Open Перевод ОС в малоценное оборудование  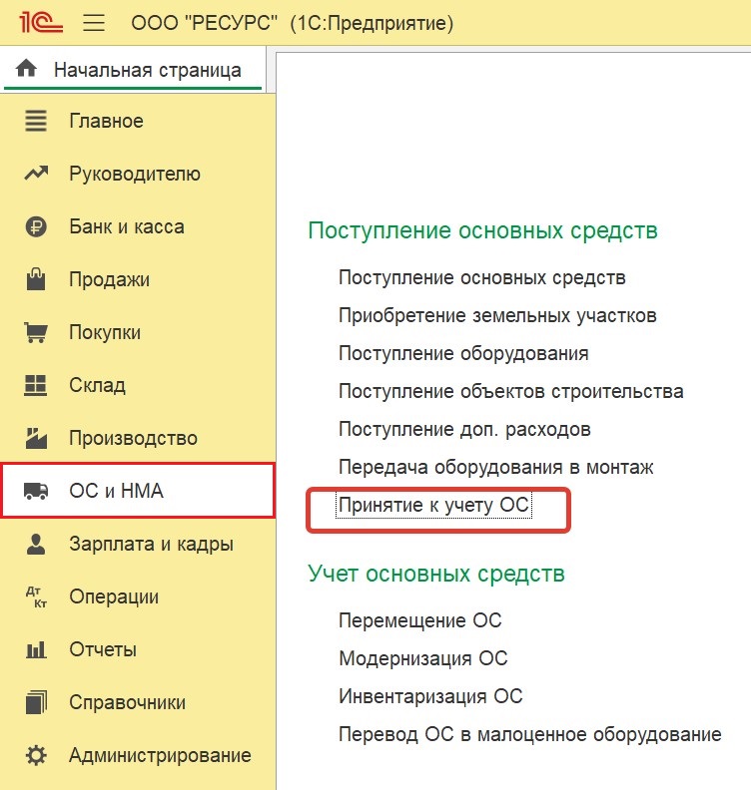pos(530,734)
